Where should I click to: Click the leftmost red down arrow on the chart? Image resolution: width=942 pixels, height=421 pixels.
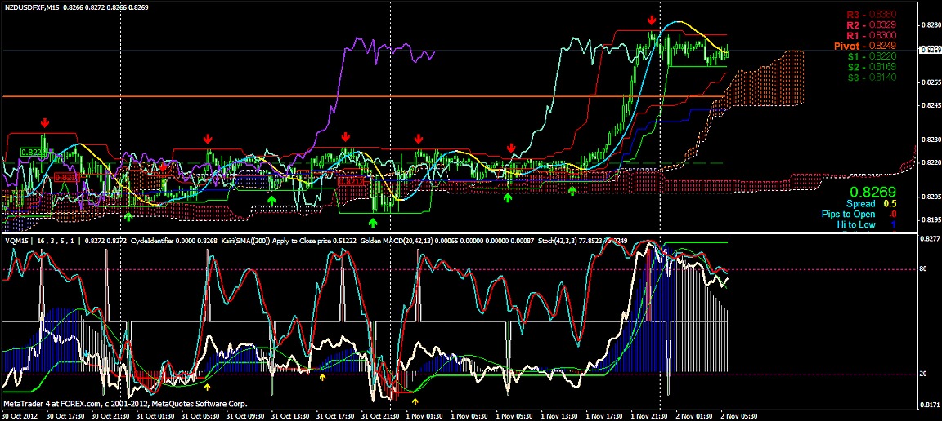tap(45, 122)
